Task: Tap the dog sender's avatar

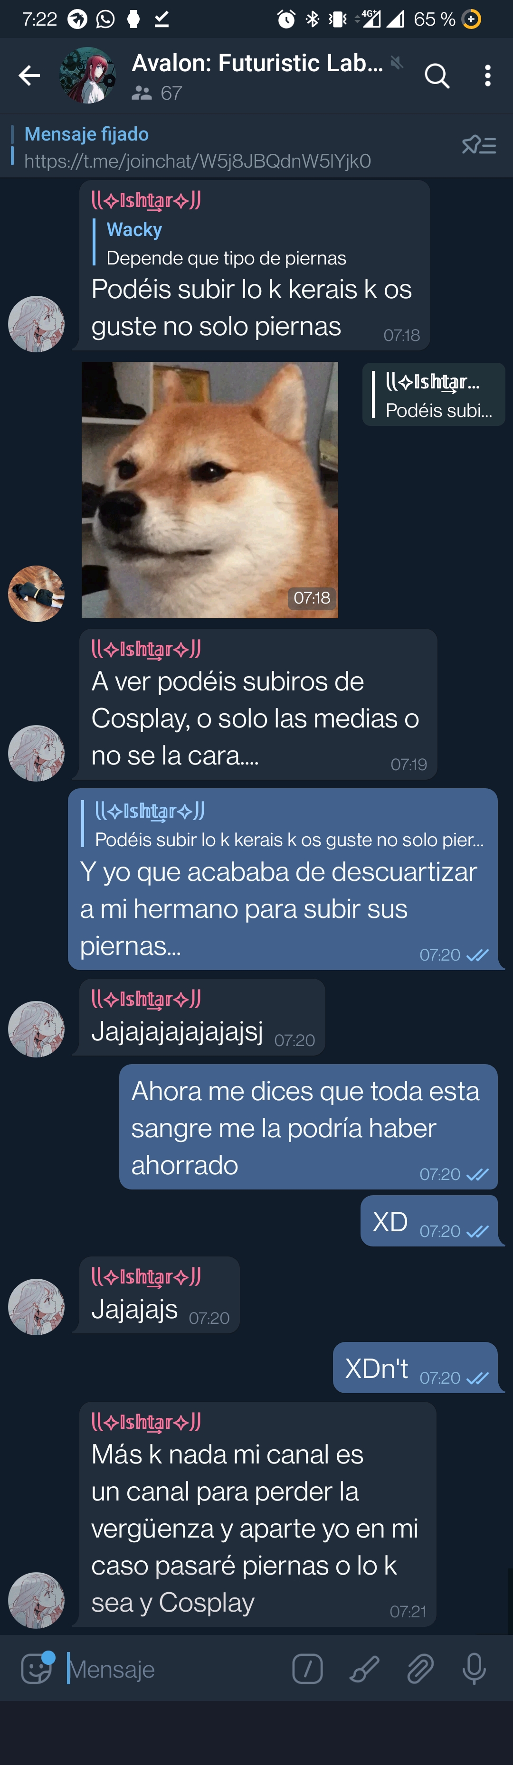Action: pyautogui.click(x=36, y=594)
